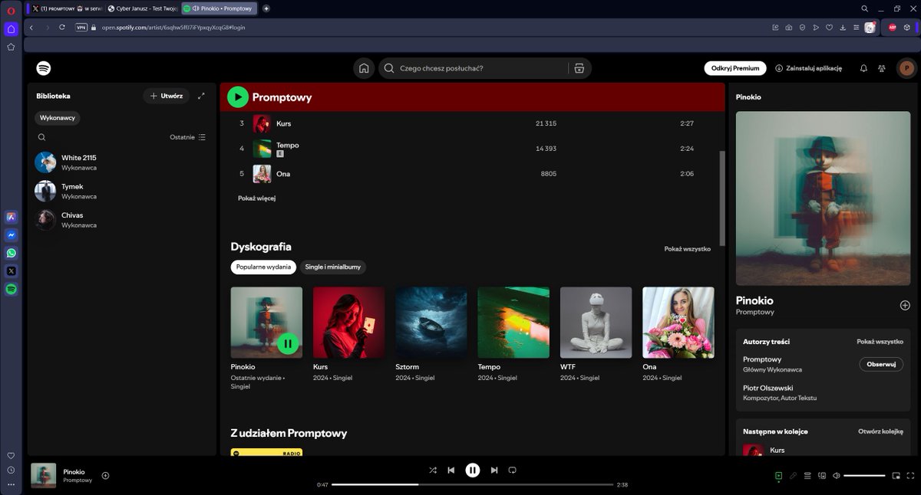
Task: Open the user profile avatar menu
Action: pos(906,68)
